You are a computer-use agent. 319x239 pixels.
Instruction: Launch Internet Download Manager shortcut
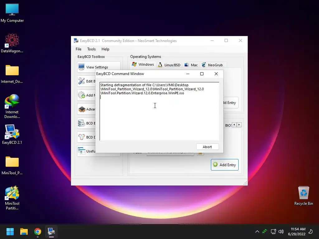pyautogui.click(x=12, y=106)
